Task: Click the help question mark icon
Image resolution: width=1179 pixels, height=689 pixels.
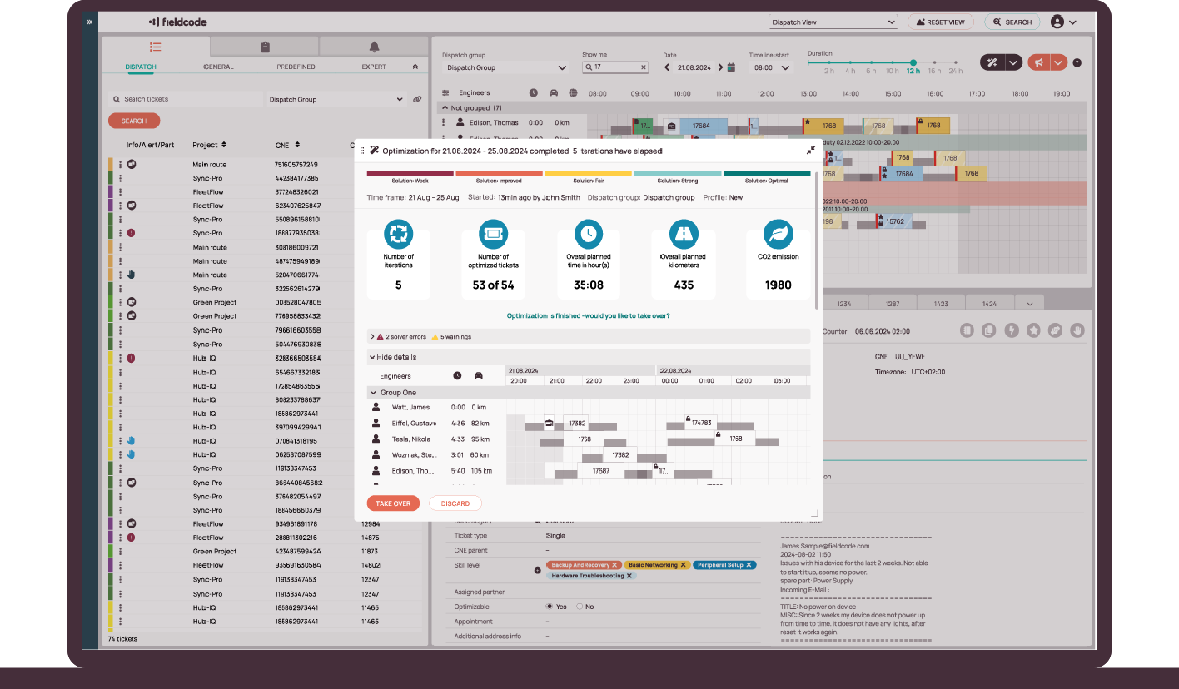Action: coord(1077,62)
